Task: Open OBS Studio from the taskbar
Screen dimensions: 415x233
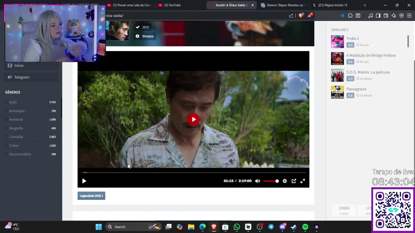Action: coord(259,227)
